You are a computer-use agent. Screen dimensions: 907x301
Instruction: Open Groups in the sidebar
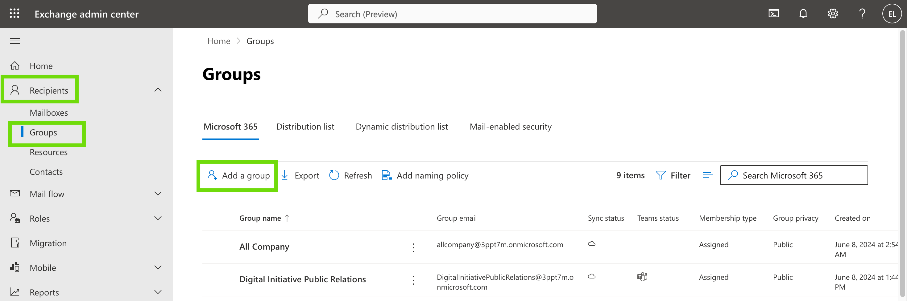tap(43, 132)
